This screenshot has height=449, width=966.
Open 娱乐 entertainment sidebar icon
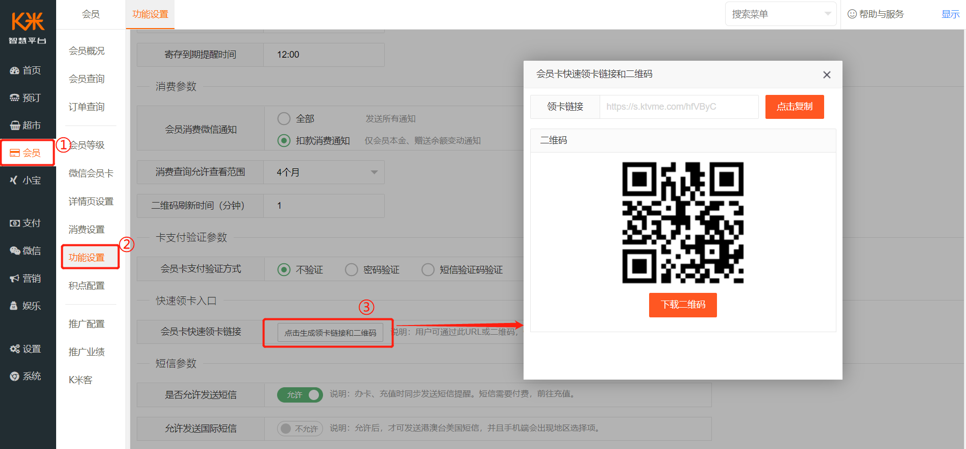point(14,306)
